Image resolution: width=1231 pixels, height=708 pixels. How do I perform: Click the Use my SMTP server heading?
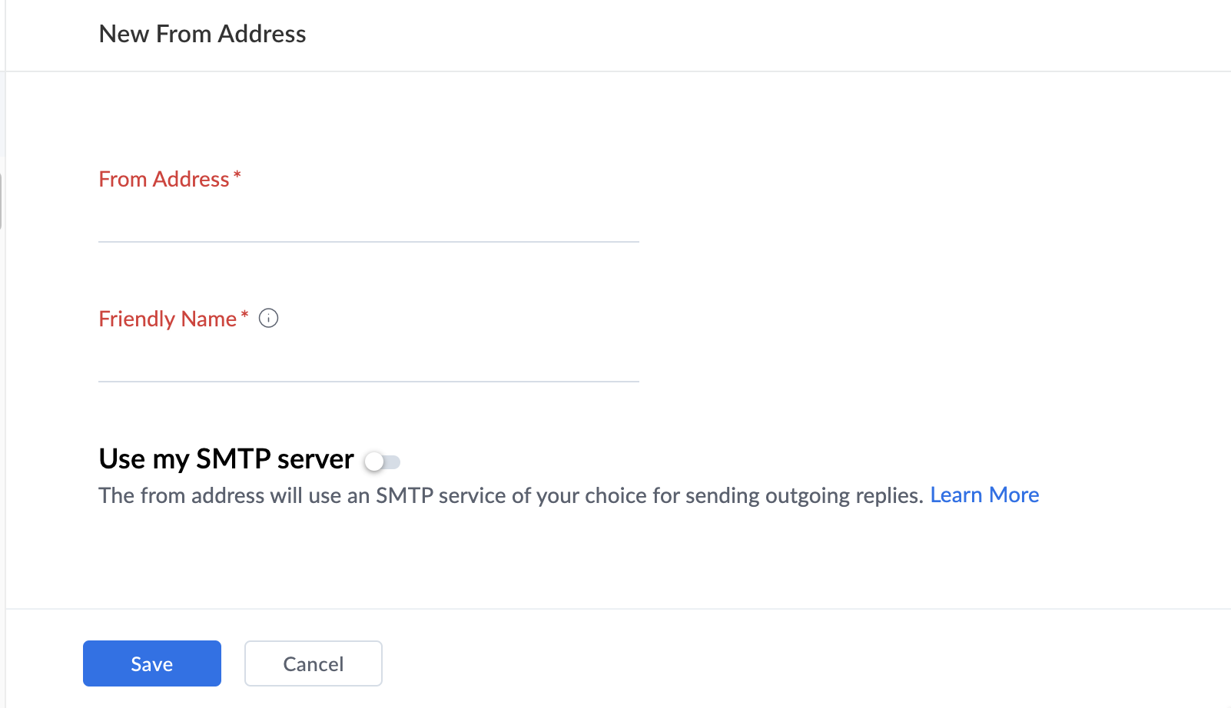click(x=226, y=458)
